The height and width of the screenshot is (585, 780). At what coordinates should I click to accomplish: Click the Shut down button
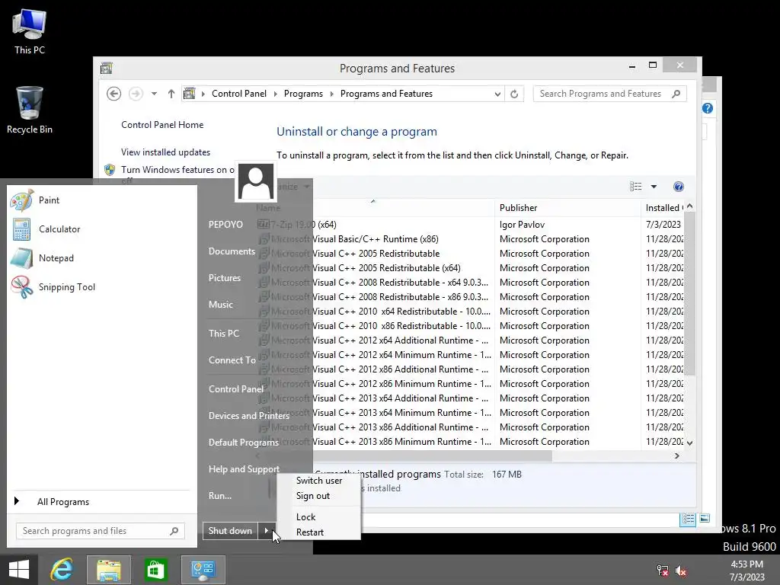[230, 531]
